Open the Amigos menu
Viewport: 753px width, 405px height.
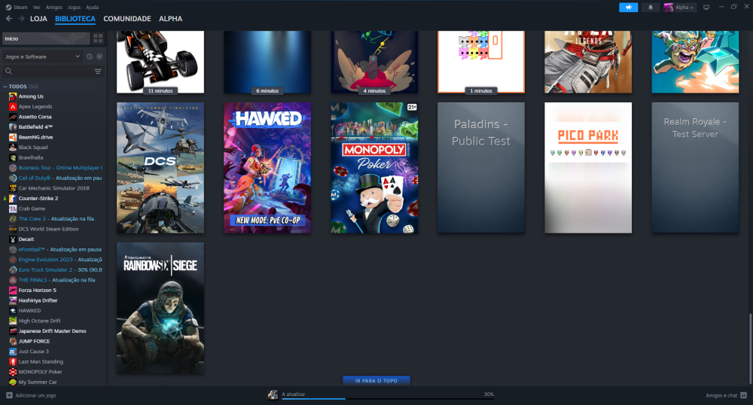pos(53,7)
